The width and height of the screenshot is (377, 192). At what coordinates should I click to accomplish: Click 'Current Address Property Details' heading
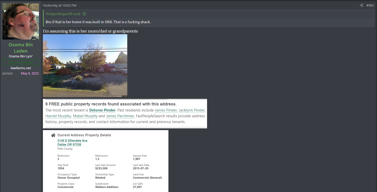(x=84, y=135)
